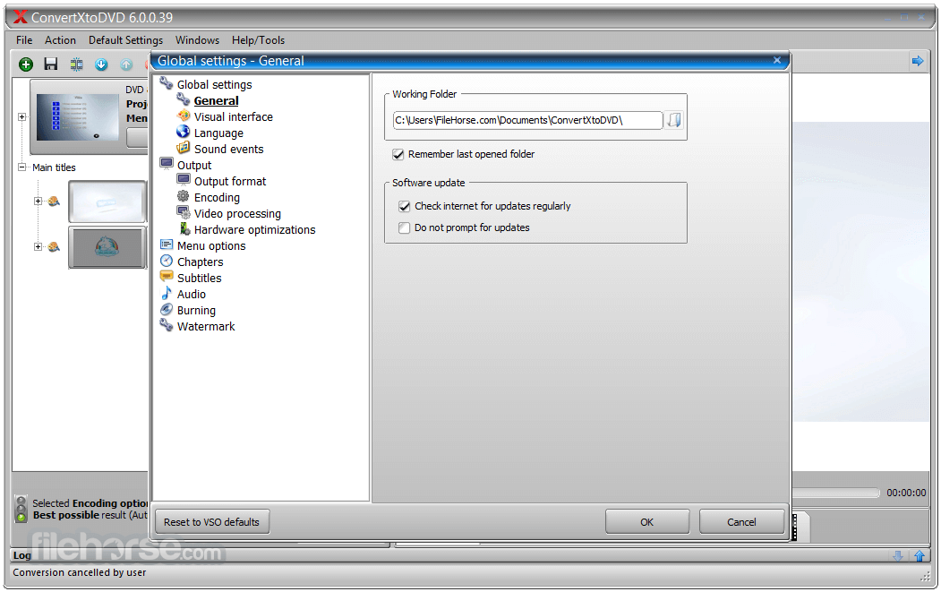Open the Help/Tools menu

tap(258, 40)
